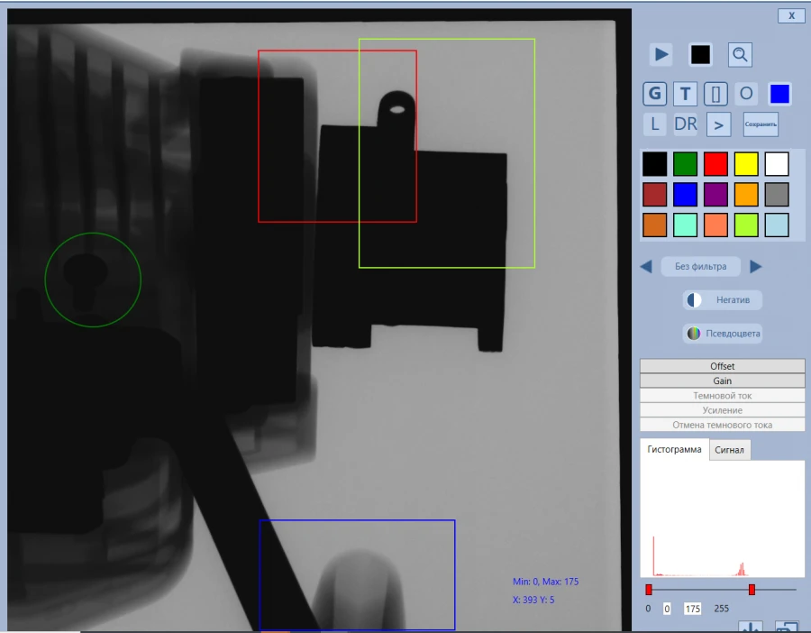Open the Без фильтра filter selector

coord(700,266)
